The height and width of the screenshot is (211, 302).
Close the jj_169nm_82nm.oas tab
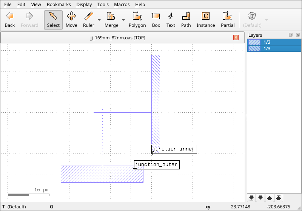[x=236, y=37]
